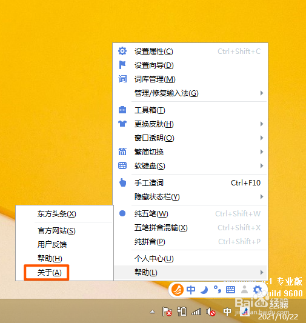Expand the 帮助(L) submenu arrow

[x=262, y=272]
